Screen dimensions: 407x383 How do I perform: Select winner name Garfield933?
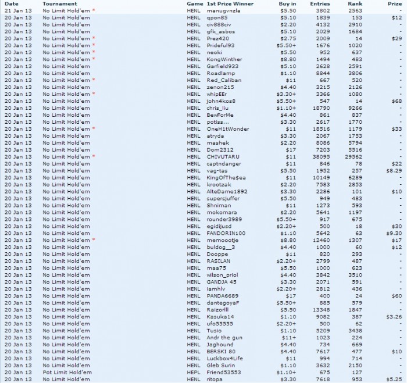[x=223, y=66]
